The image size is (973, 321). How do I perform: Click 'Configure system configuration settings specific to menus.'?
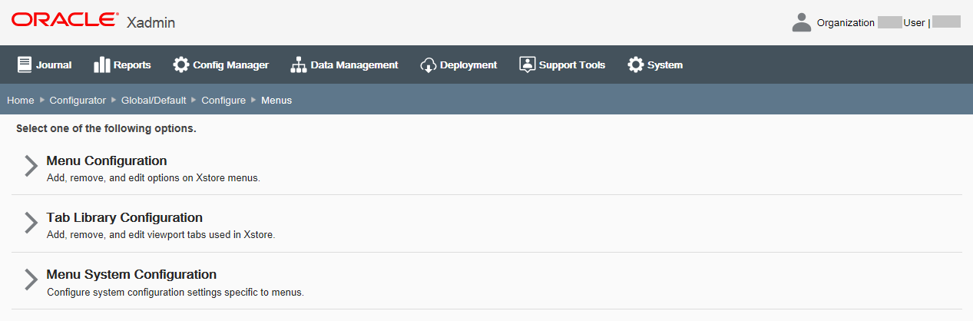pos(176,293)
